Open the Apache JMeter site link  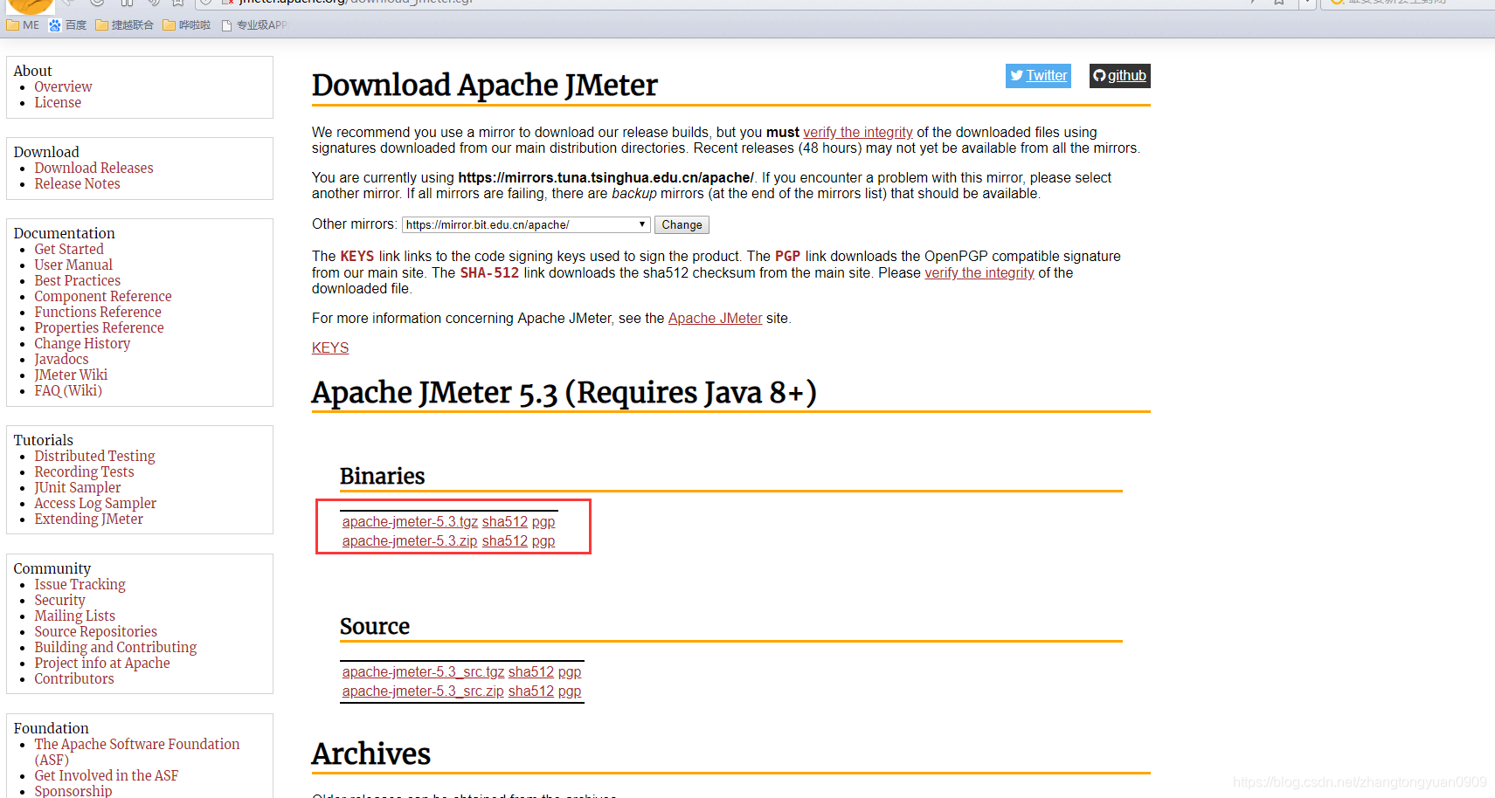coord(715,319)
